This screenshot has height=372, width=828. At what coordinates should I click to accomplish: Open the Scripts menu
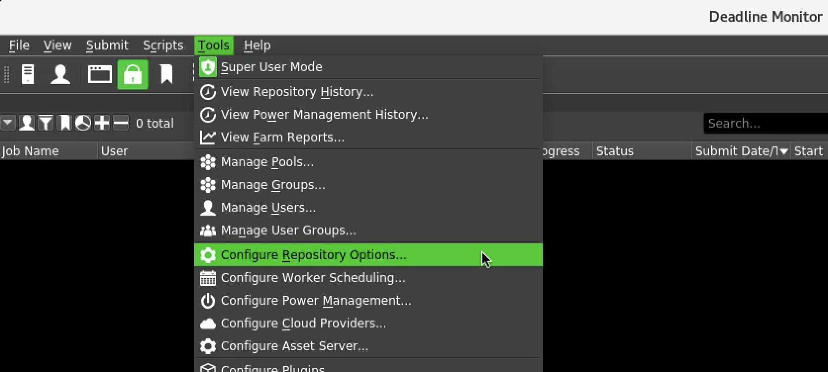click(163, 46)
